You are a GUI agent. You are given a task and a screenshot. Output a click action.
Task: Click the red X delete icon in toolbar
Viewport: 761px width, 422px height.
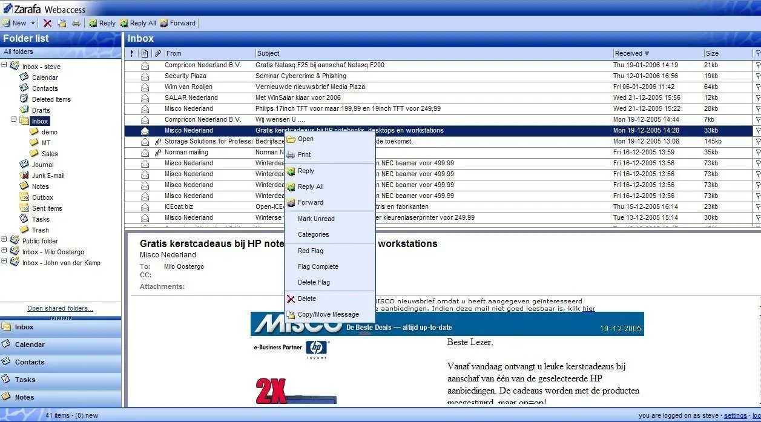pos(47,23)
